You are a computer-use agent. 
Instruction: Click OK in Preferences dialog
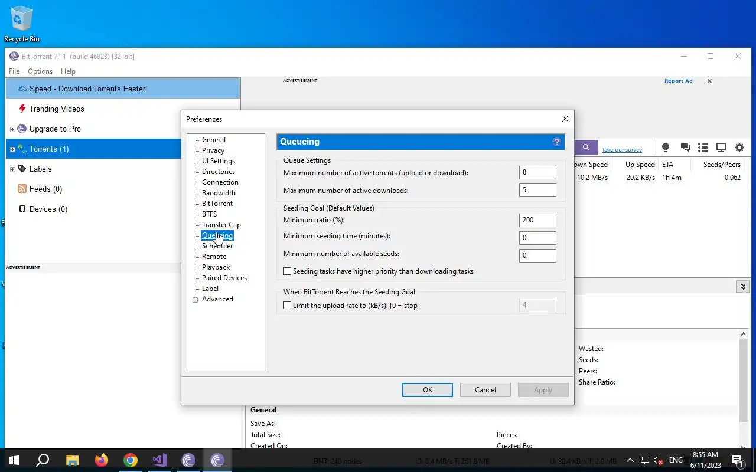(428, 390)
